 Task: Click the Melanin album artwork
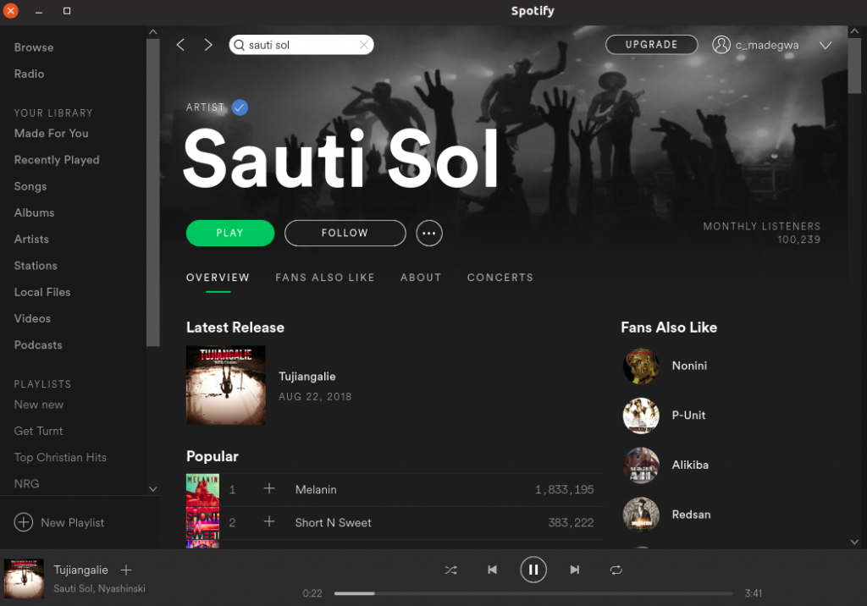pos(202,490)
